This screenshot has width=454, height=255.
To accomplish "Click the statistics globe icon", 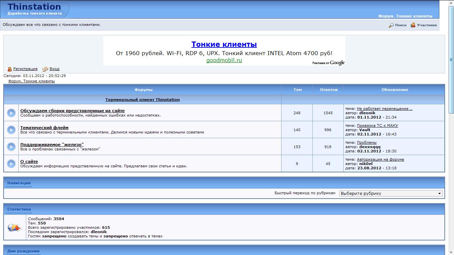I will [x=15, y=227].
